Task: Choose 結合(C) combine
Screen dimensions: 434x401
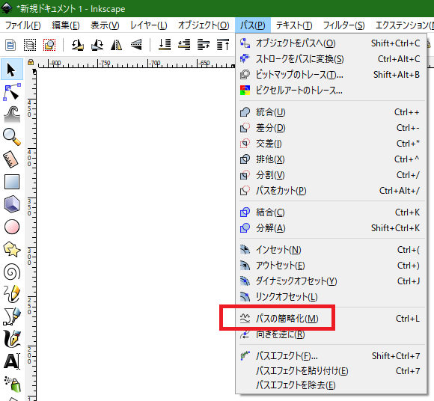Action: [331, 212]
